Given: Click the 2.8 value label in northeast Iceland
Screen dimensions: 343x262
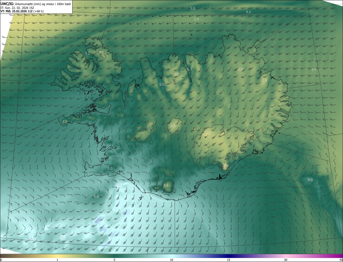Looking at the screenshot, I should [x=240, y=69].
